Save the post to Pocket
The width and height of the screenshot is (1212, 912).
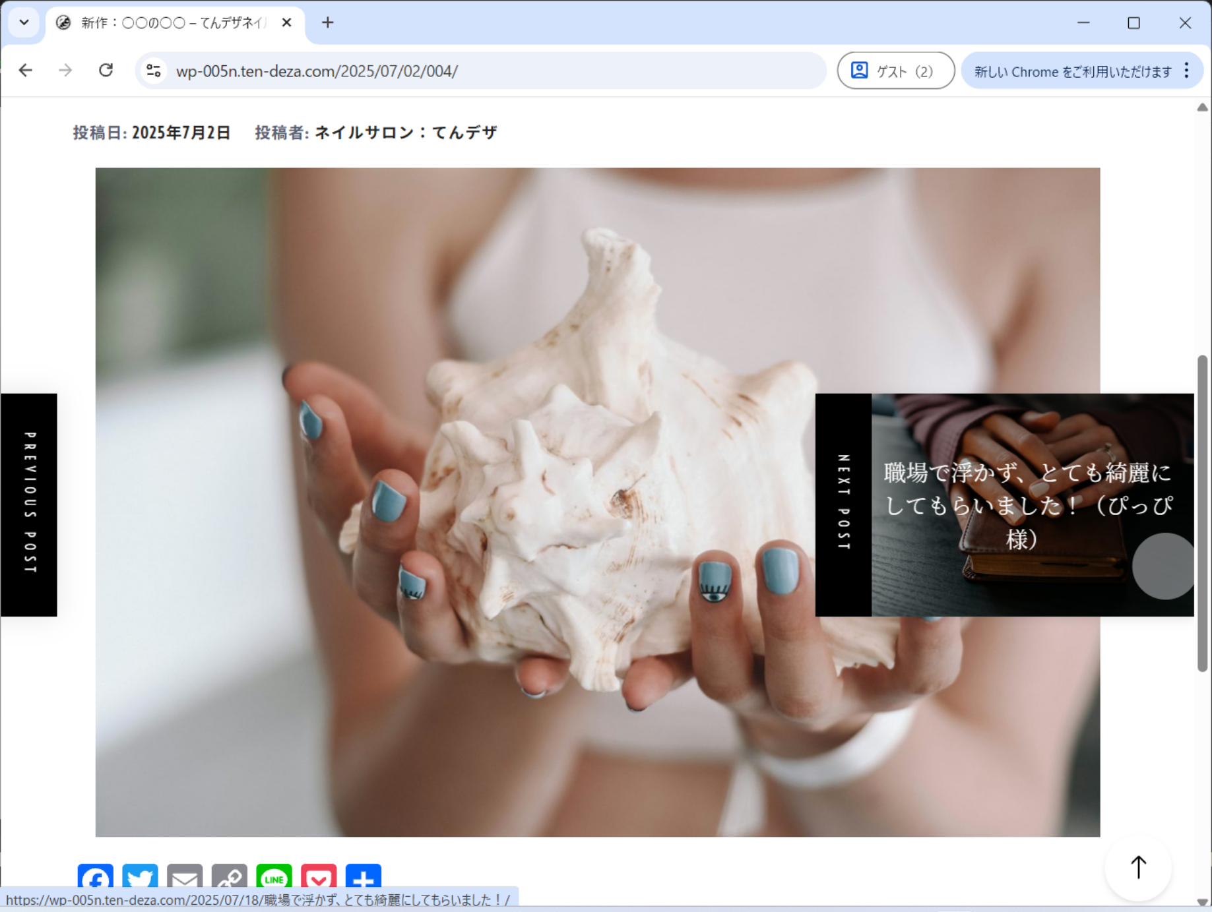click(319, 878)
